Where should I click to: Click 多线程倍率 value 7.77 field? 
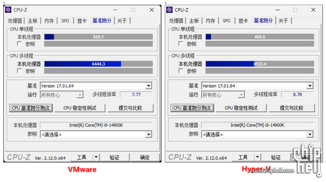pos(136,94)
